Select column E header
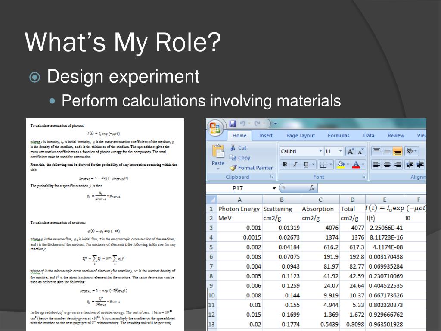This screenshot has height=331, width=441. (385, 200)
